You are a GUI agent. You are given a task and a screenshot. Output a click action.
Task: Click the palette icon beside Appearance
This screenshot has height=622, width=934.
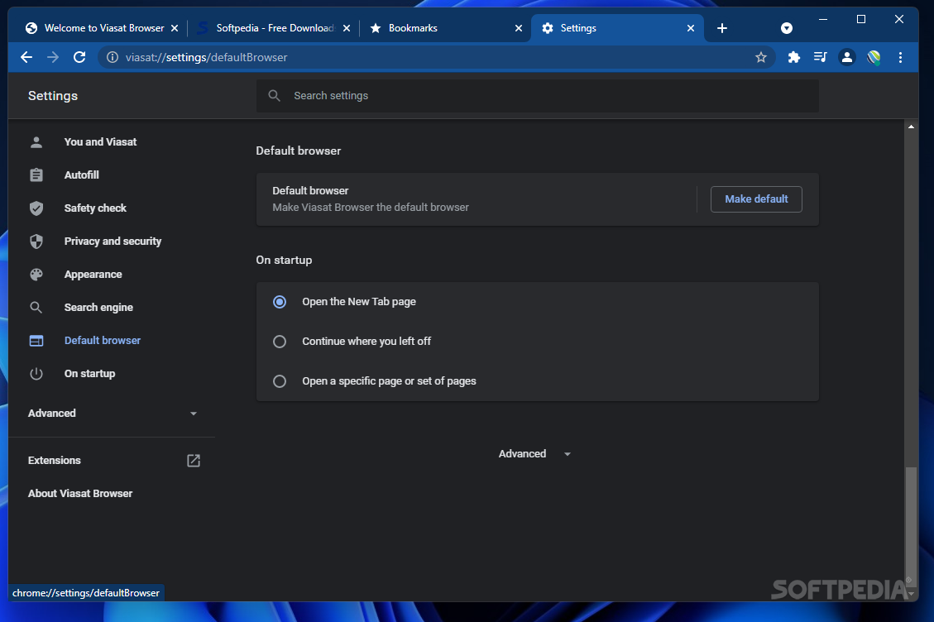click(36, 274)
